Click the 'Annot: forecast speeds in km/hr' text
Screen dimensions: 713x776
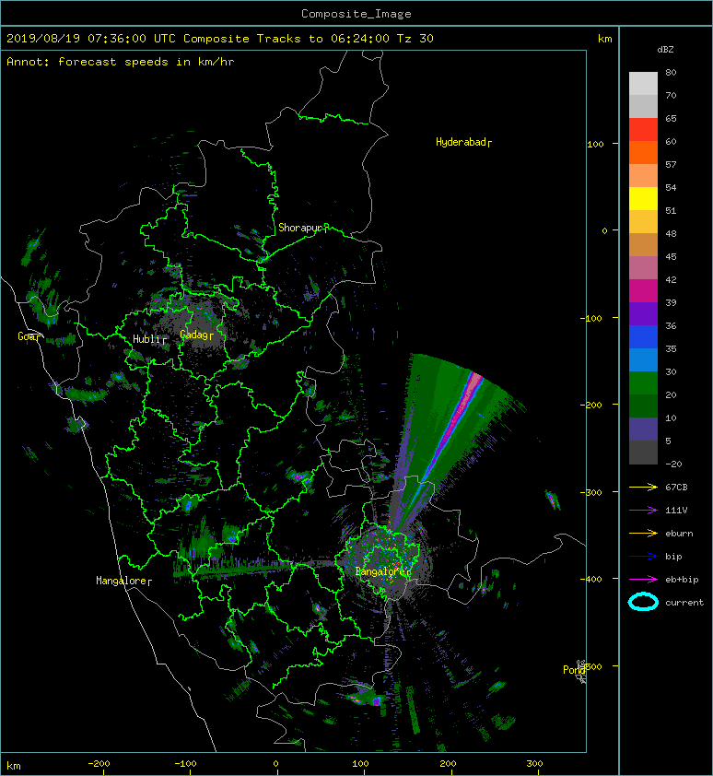(x=121, y=62)
